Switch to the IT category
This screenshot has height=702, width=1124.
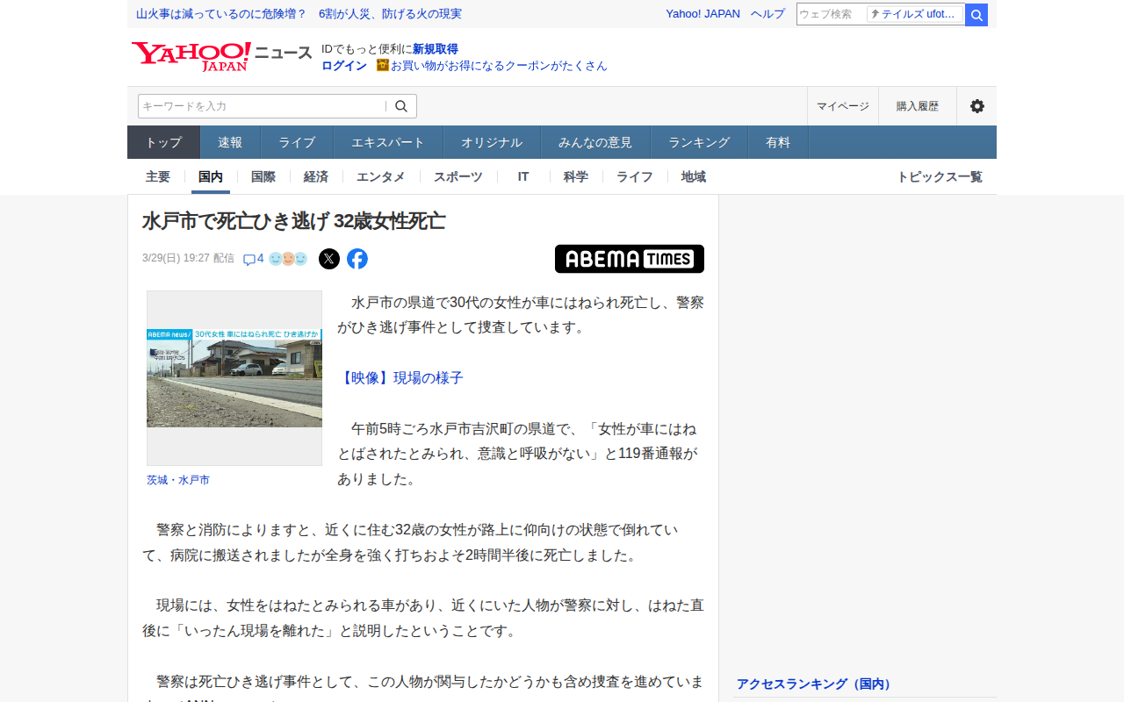coord(523,176)
